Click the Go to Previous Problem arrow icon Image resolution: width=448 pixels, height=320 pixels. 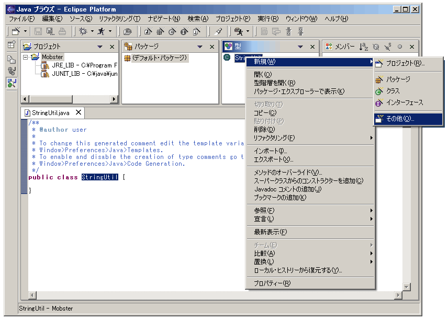300,31
